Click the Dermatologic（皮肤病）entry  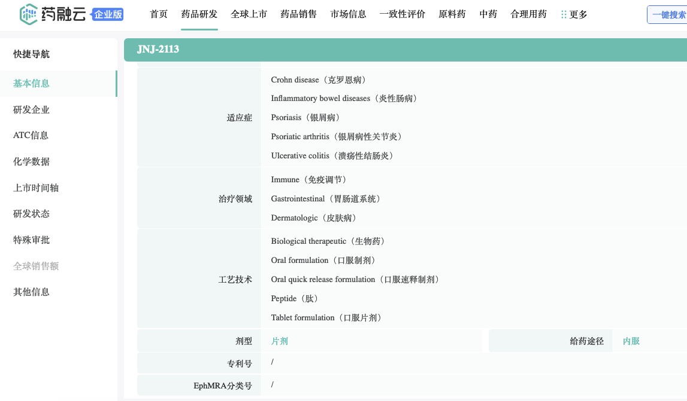314,218
